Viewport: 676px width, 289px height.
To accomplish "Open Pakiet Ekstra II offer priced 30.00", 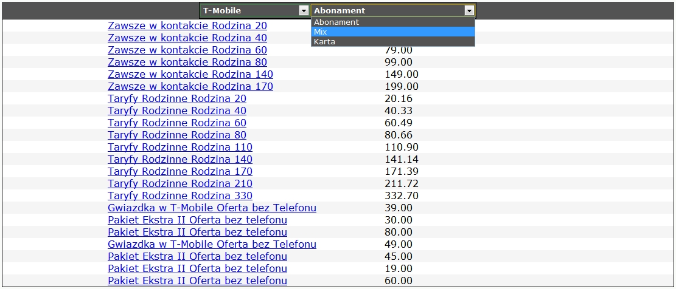I will [198, 220].
